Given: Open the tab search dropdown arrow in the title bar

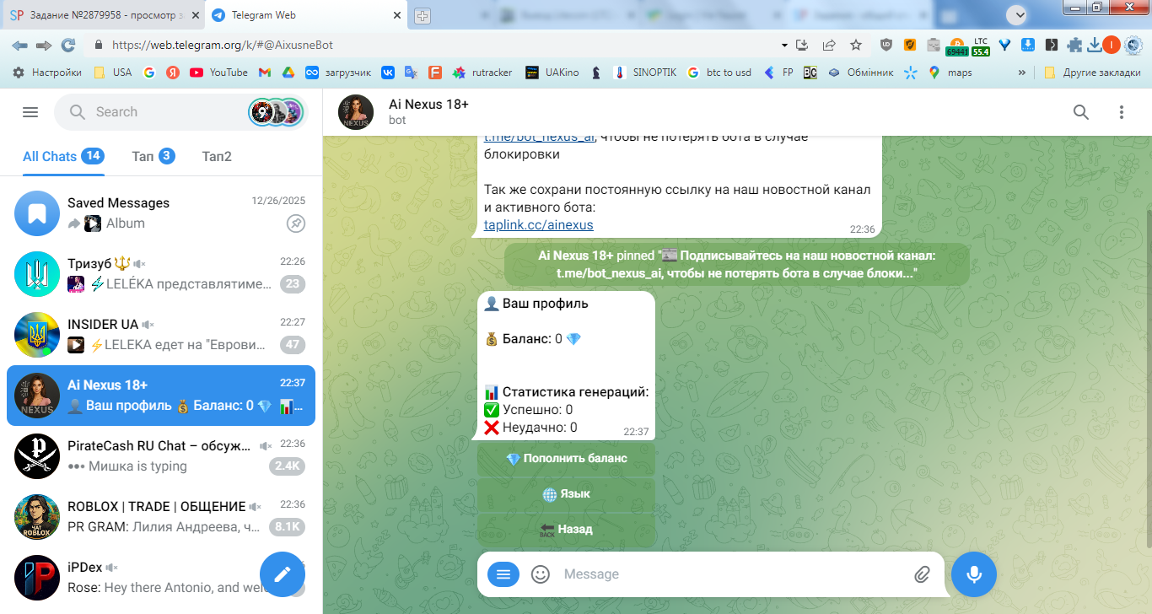Looking at the screenshot, I should click(x=1019, y=14).
